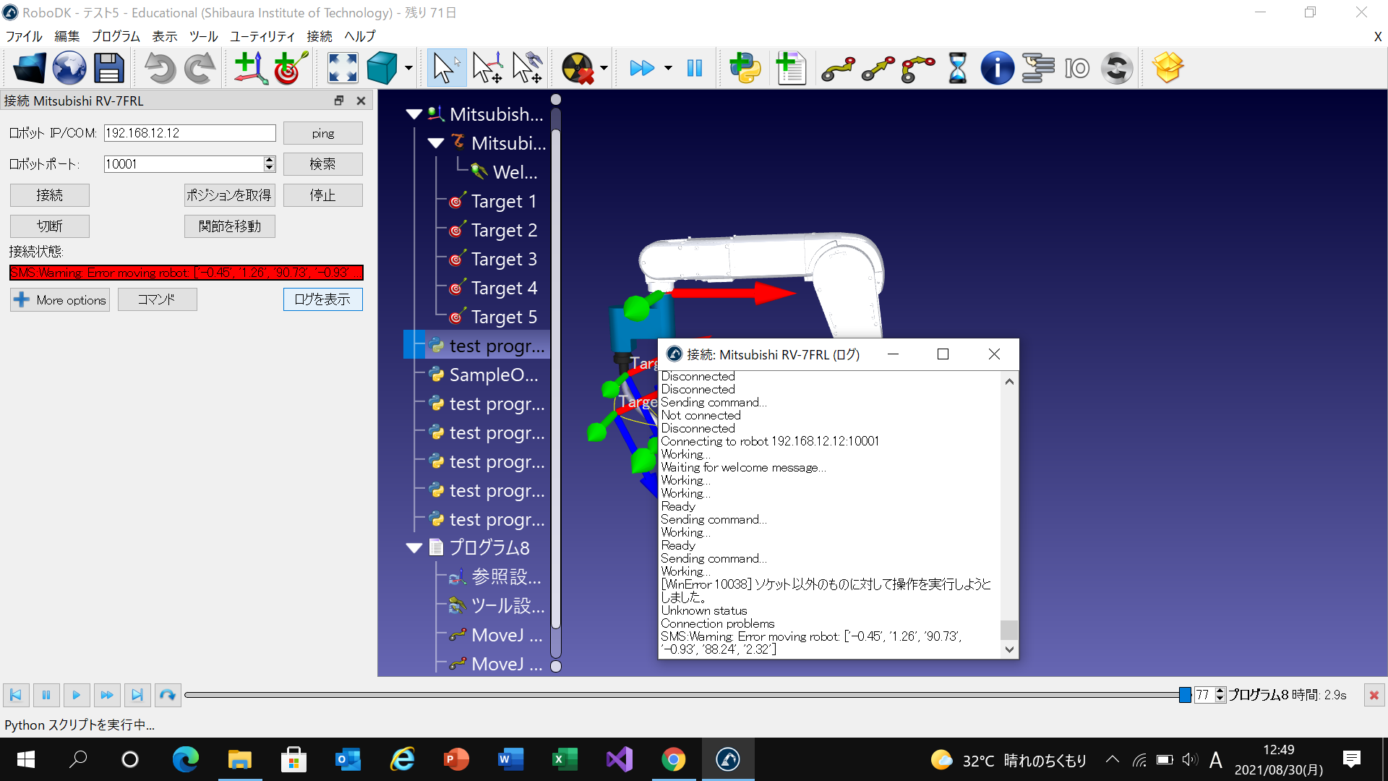Pause simulation from the toolbar
Viewport: 1388px width, 781px height.
[695, 69]
